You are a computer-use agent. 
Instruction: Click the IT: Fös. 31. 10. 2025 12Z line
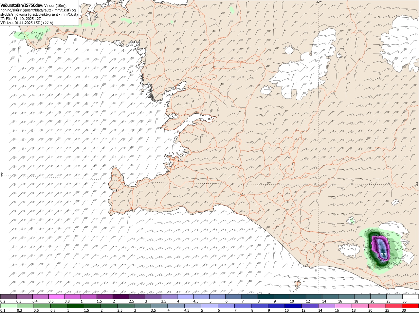[20, 19]
